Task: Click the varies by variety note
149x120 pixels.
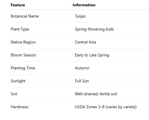Action: click(x=121, y=107)
